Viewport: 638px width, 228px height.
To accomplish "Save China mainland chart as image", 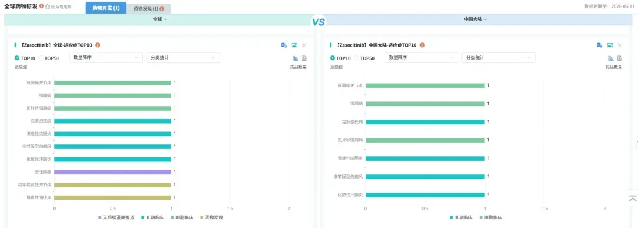I will (610, 45).
